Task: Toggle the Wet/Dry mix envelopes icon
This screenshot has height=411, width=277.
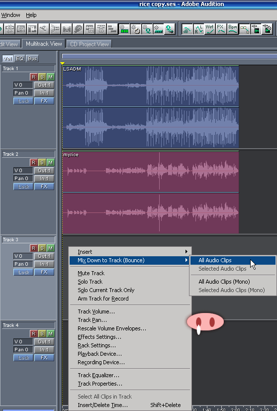Action: [210, 29]
